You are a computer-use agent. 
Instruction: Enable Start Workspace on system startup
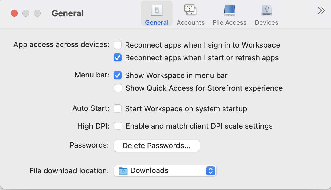point(118,108)
